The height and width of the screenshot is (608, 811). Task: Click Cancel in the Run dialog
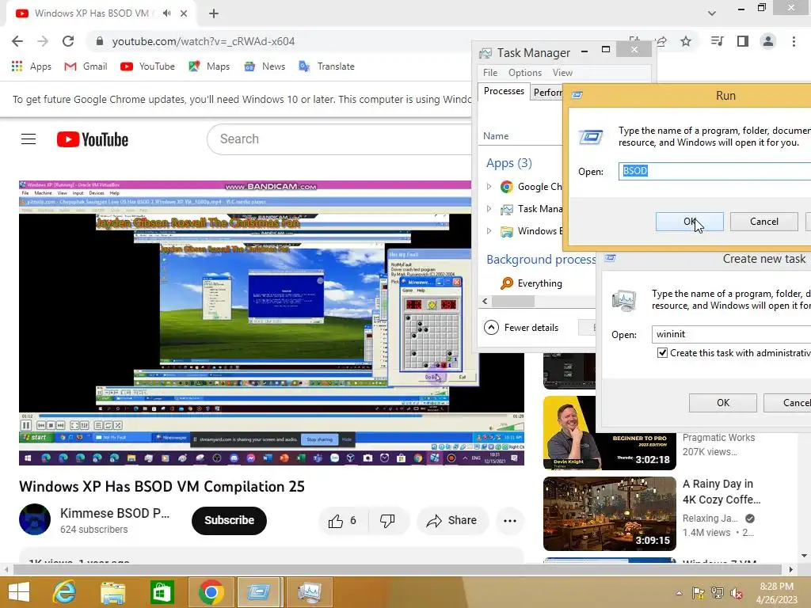click(x=764, y=222)
